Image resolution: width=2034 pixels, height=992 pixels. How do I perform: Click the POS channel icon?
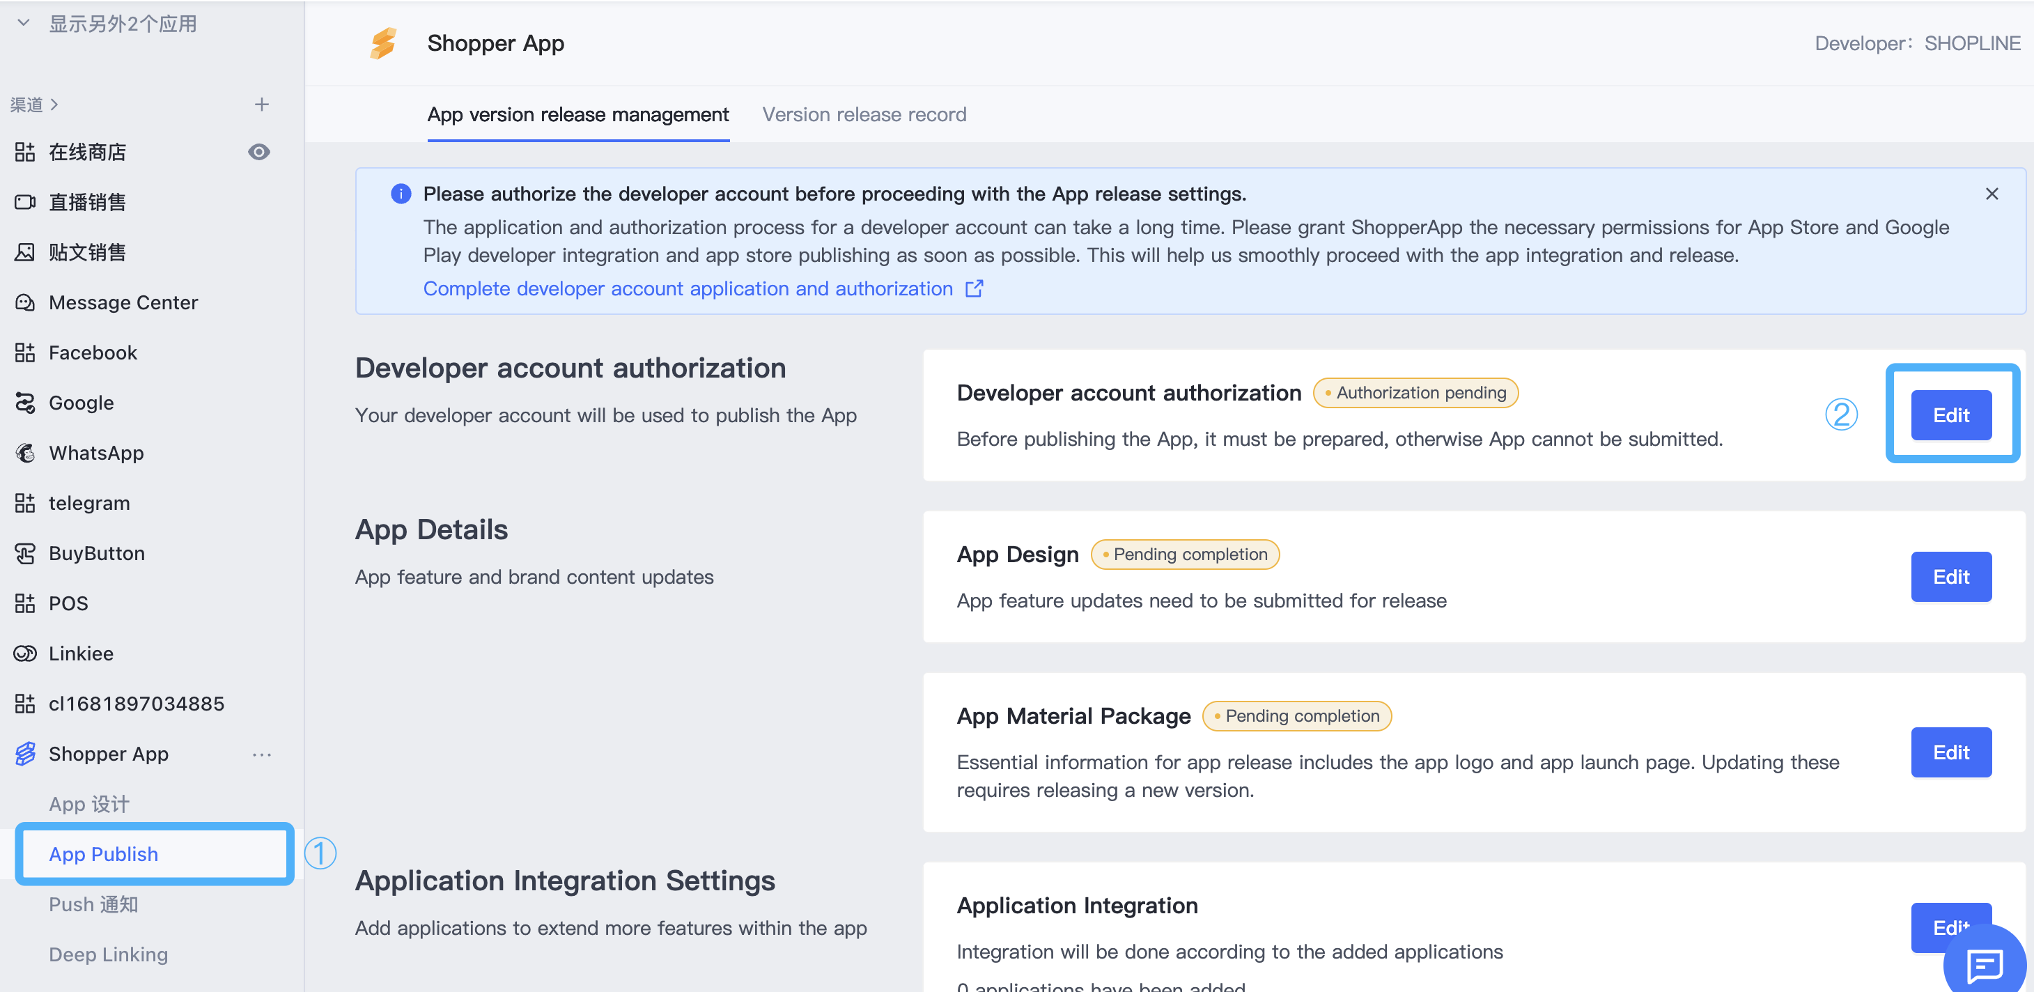click(x=24, y=603)
